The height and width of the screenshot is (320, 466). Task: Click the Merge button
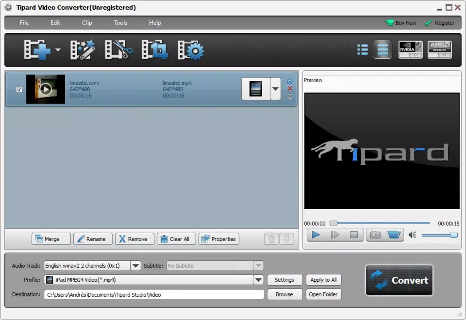point(51,239)
